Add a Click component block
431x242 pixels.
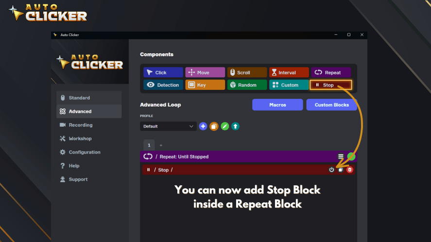tap(163, 72)
